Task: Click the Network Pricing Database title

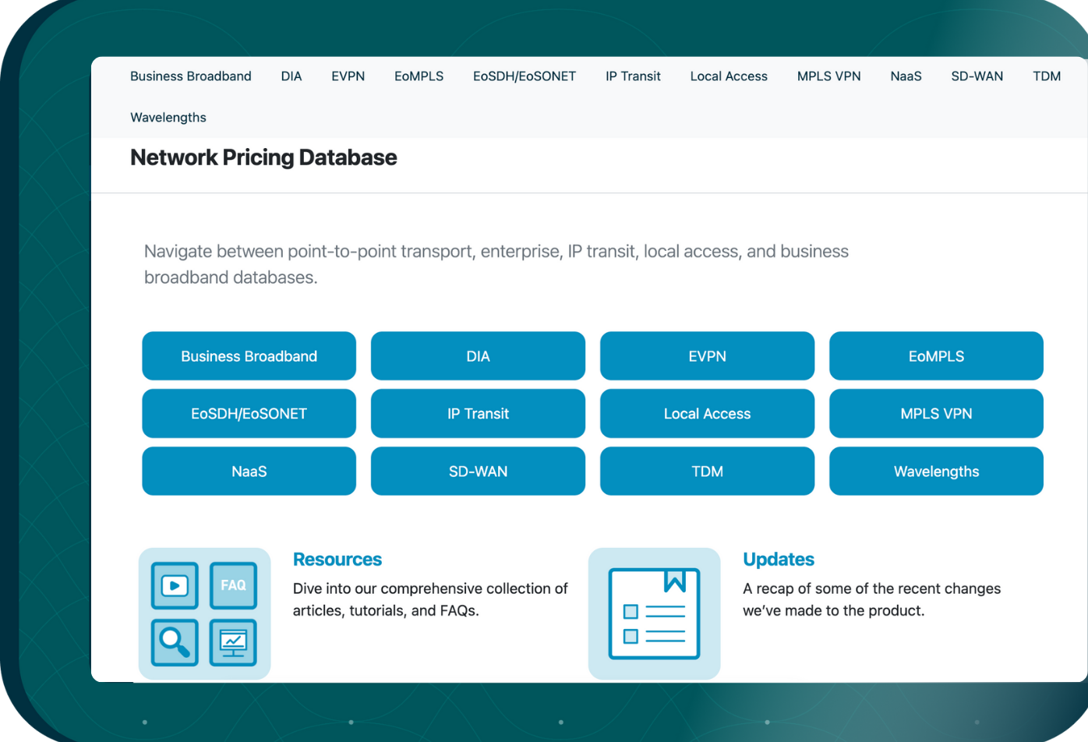Action: coord(263,157)
